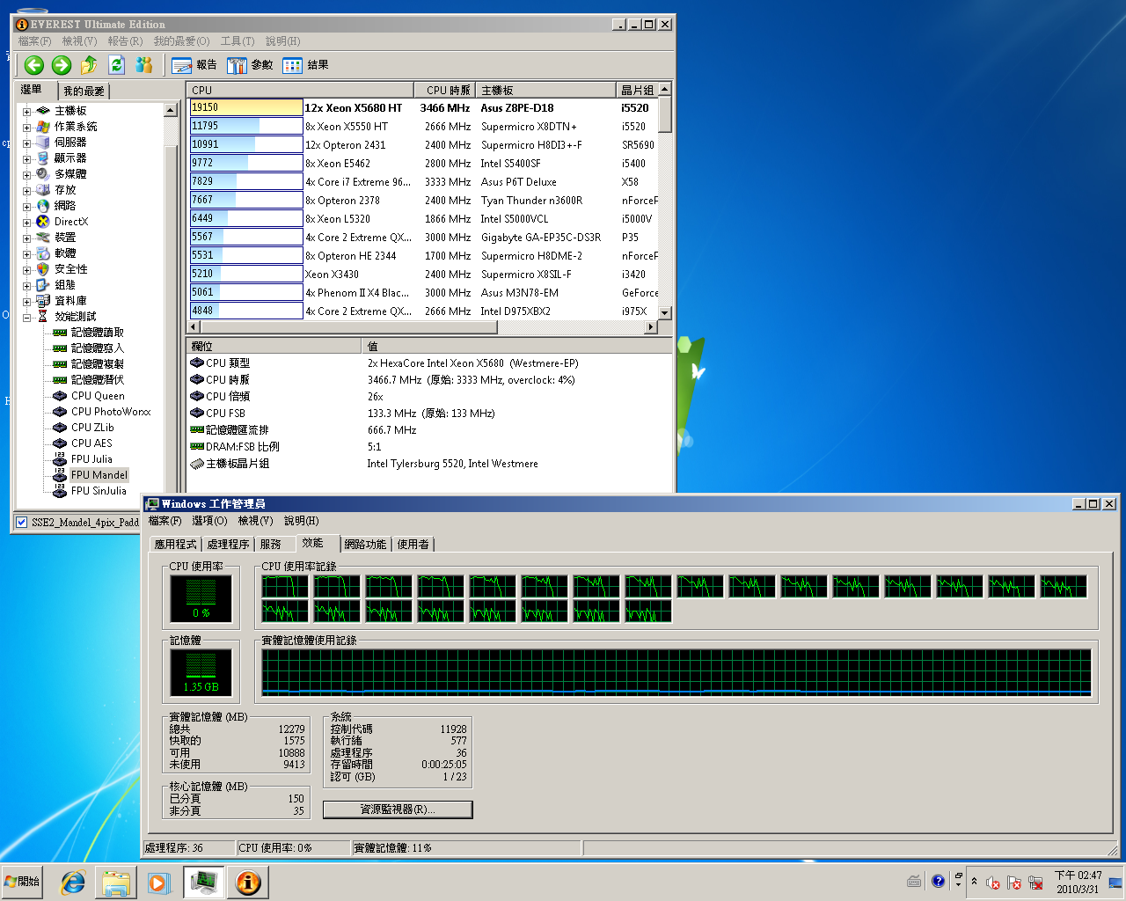1126x901 pixels.
Task: Click the tree panel scrollbar up arrow
Action: (171, 111)
